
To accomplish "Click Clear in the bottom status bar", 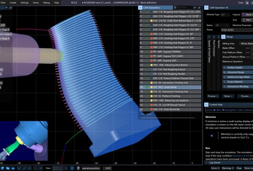I will [x=239, y=168].
